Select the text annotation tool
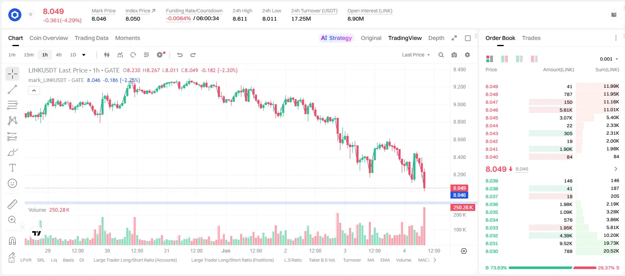 [x=12, y=168]
